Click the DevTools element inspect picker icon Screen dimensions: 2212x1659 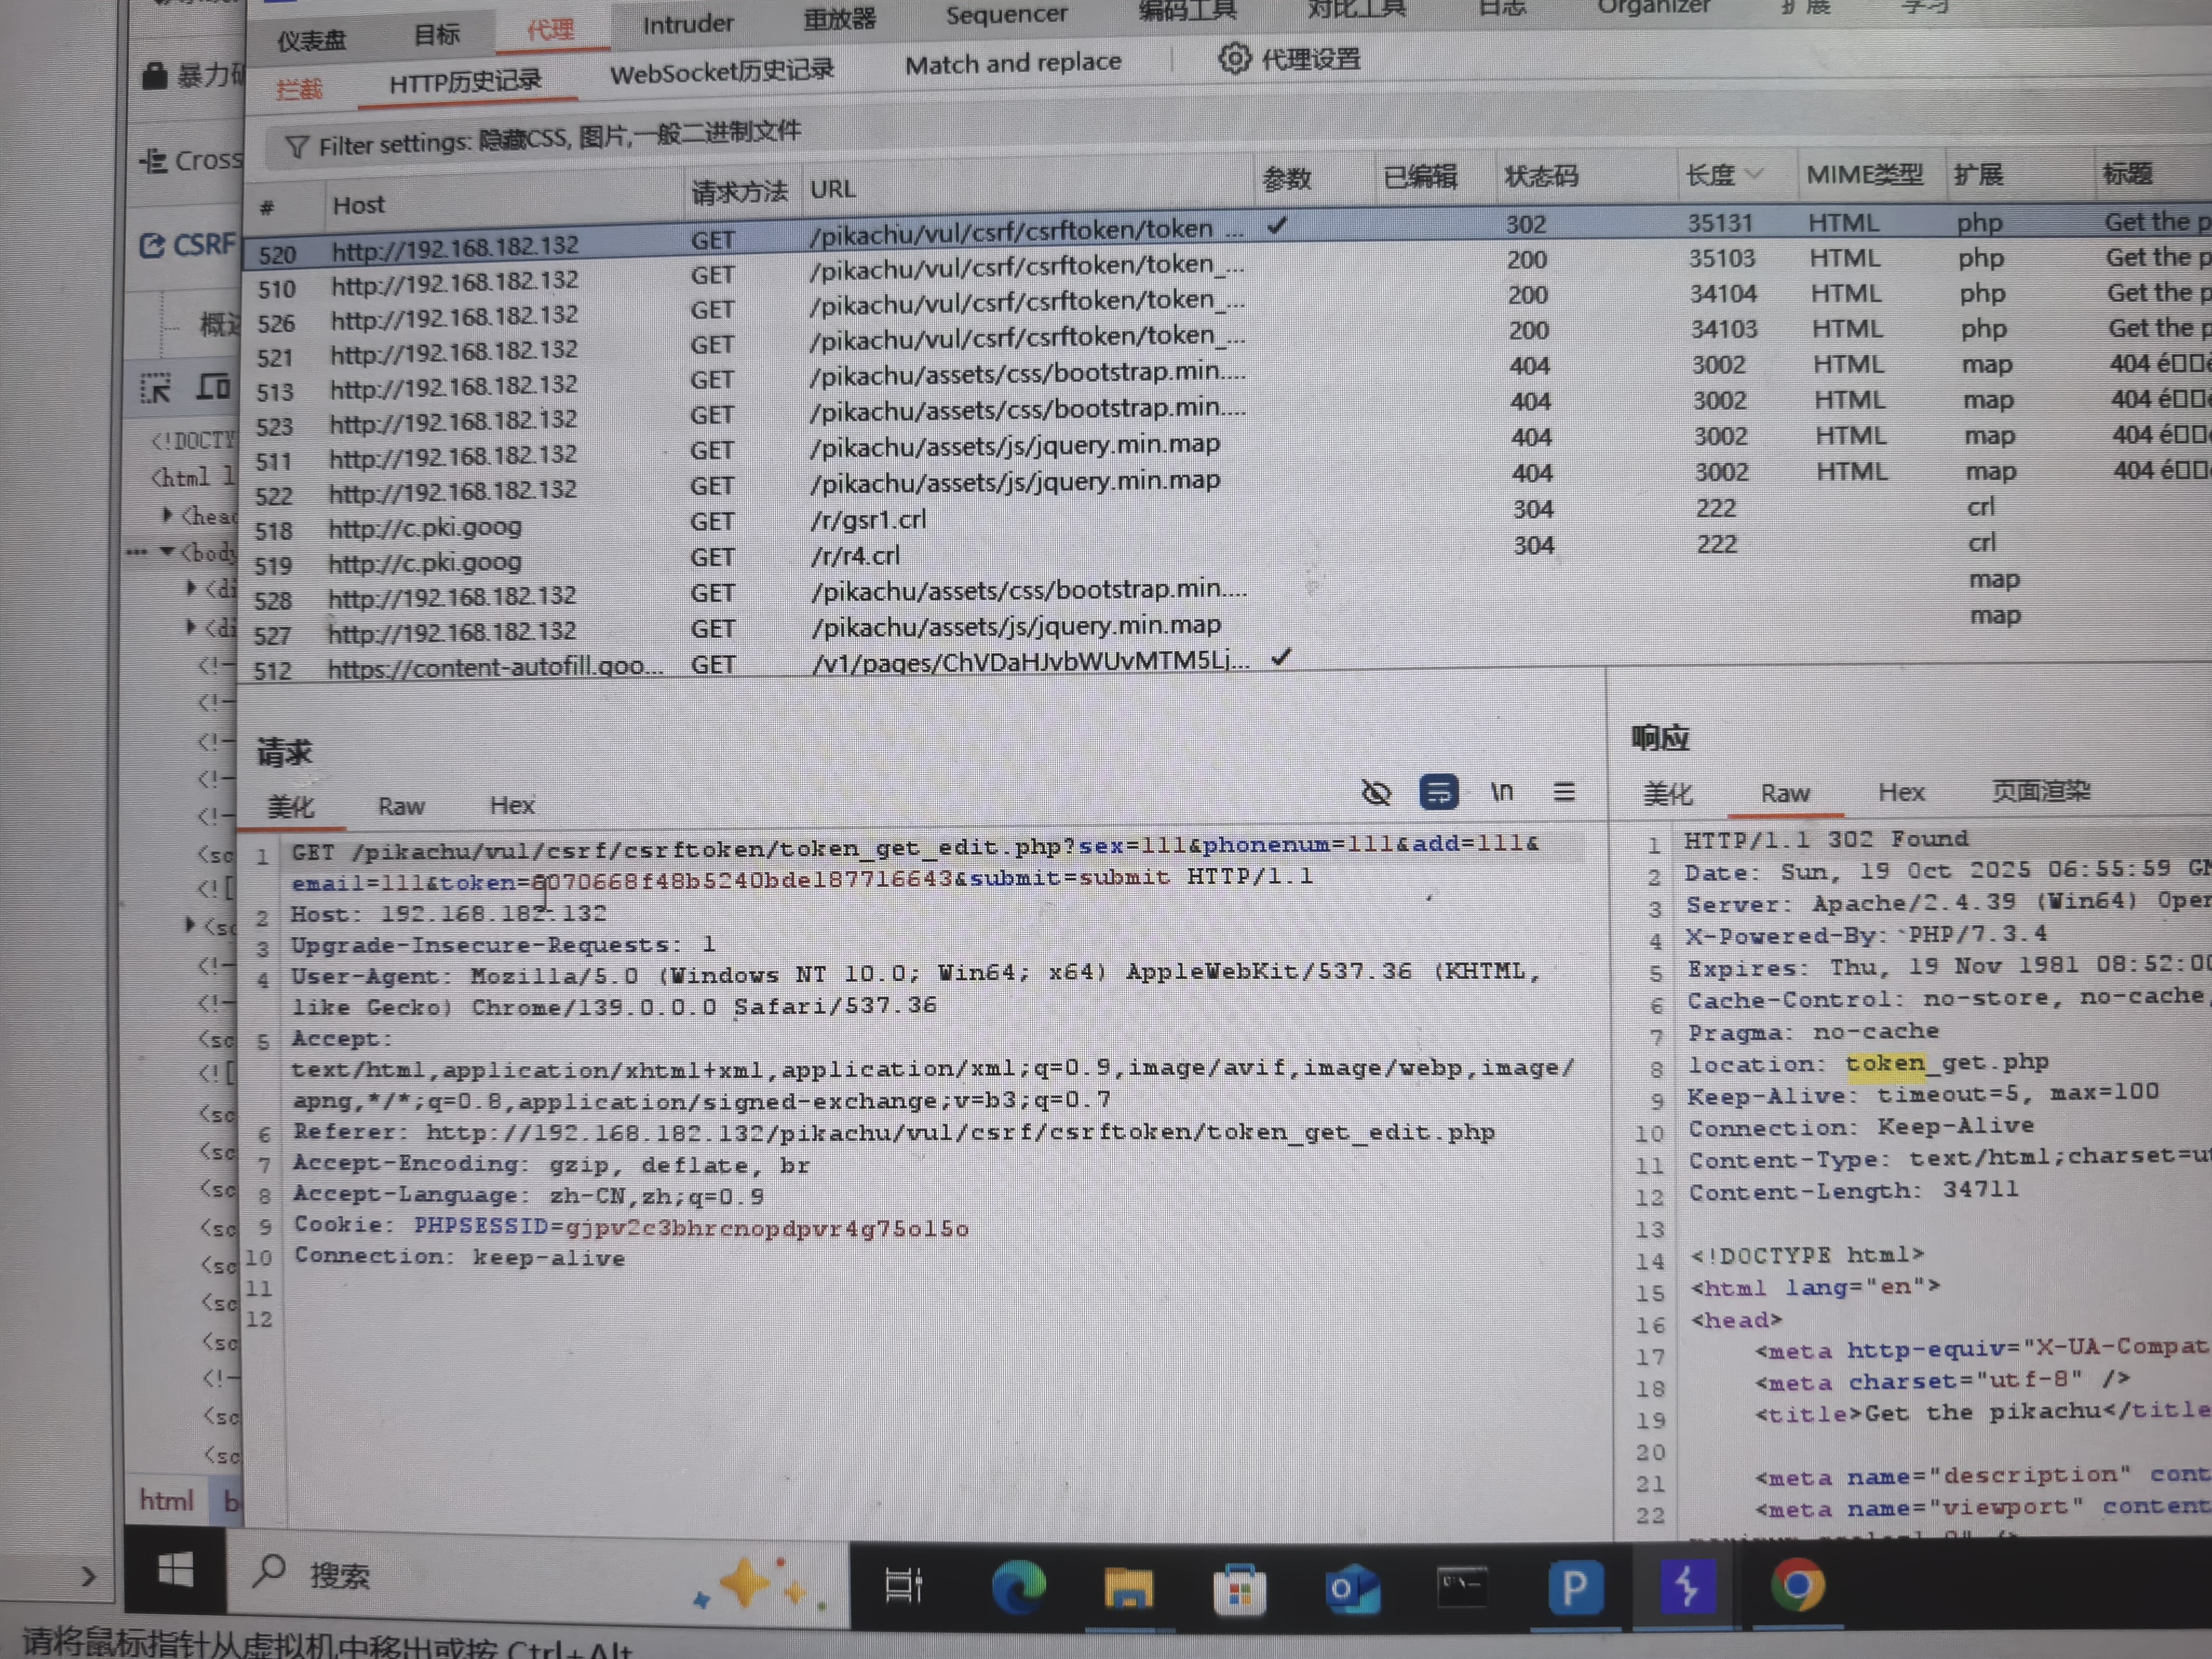(155, 389)
